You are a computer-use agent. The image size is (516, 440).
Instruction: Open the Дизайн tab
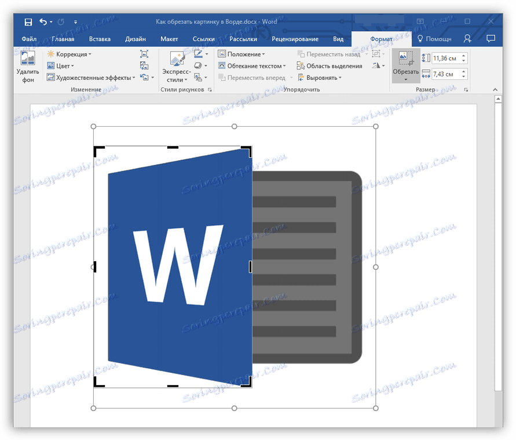click(x=136, y=39)
